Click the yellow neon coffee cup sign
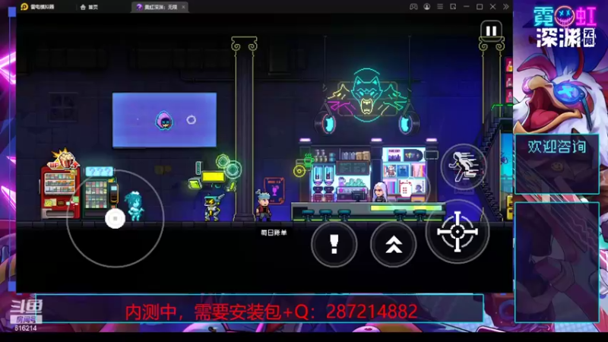This screenshot has width=608, height=342. point(302,166)
